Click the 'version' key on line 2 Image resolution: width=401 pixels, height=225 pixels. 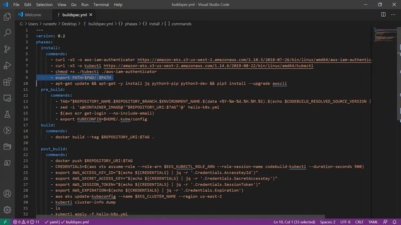pos(44,36)
